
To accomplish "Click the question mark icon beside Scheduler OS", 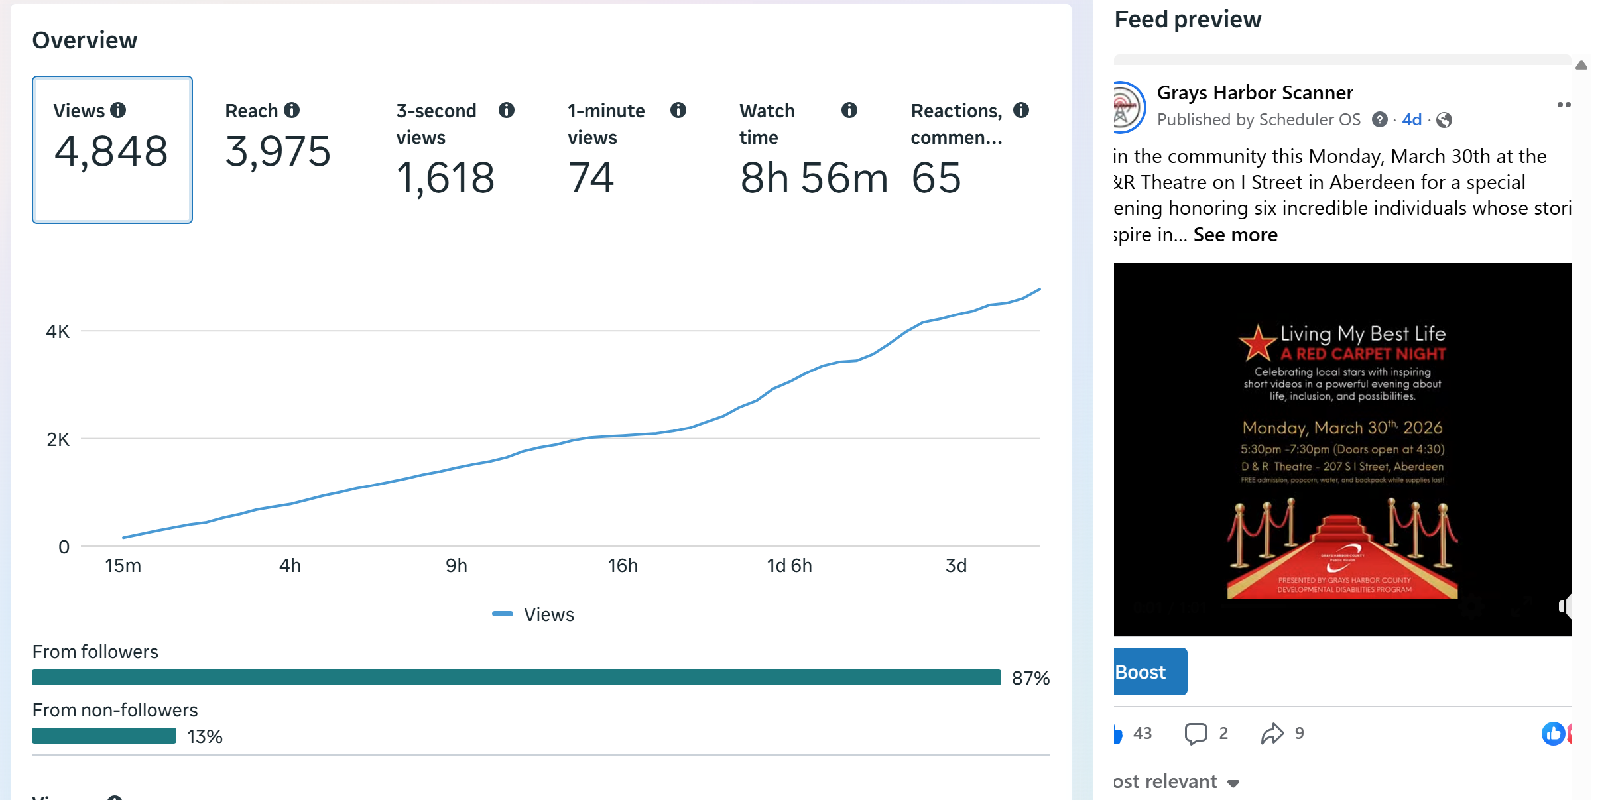I will tap(1379, 120).
